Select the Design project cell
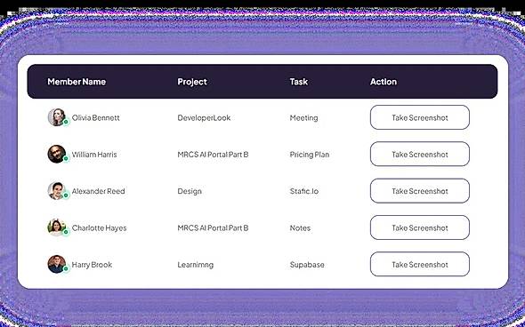Image resolution: width=525 pixels, height=327 pixels. (190, 191)
